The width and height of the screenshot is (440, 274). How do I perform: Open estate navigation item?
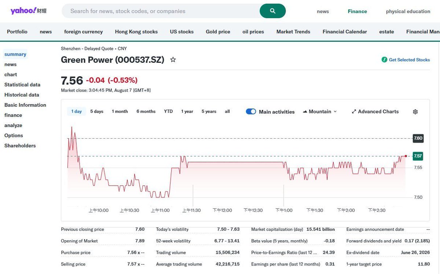386,32
